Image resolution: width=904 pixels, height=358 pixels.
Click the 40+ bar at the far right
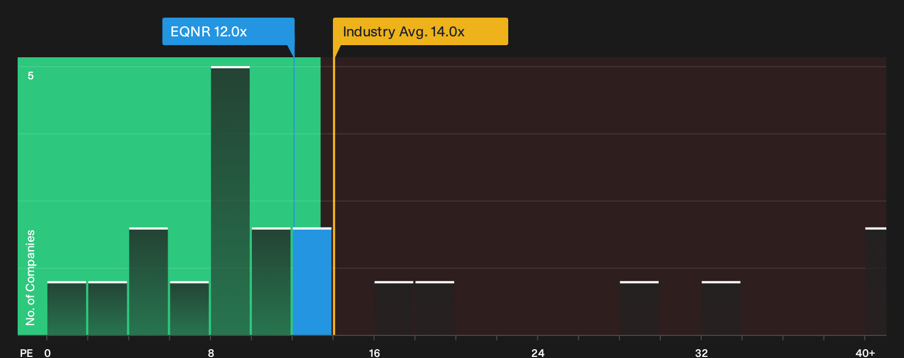click(x=876, y=281)
